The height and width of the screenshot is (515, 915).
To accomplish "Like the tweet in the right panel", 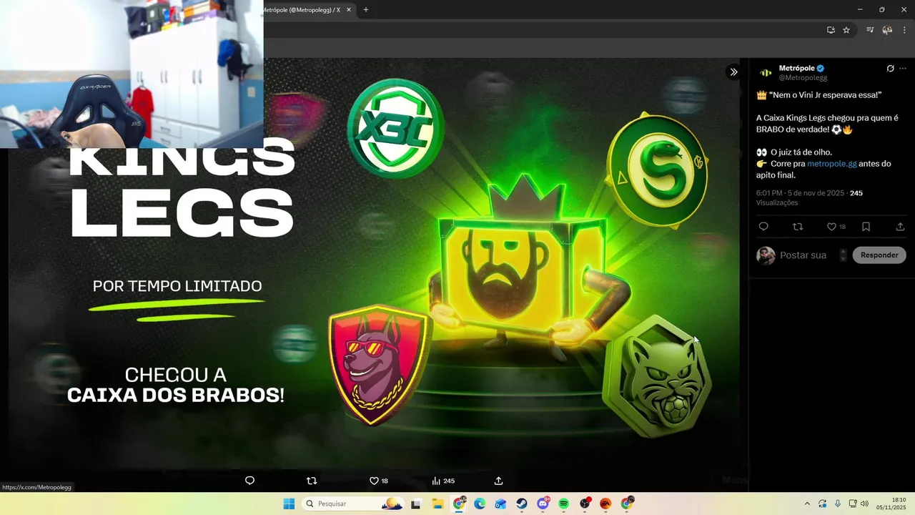I will 831,227.
